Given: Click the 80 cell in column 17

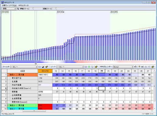Looking at the screenshot, I should (x=82, y=75).
